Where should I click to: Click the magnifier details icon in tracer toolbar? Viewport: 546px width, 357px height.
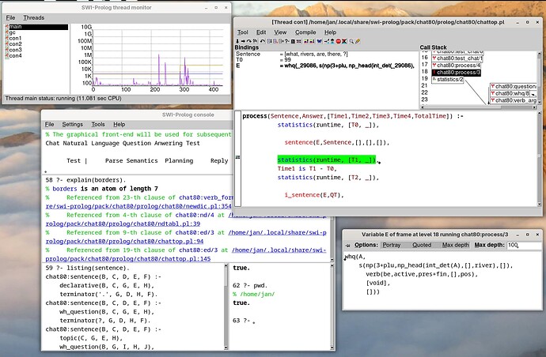point(351,41)
